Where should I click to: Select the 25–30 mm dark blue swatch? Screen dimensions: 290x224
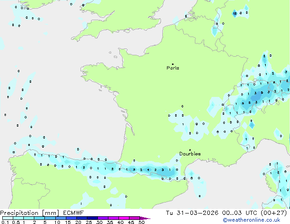(92, 218)
